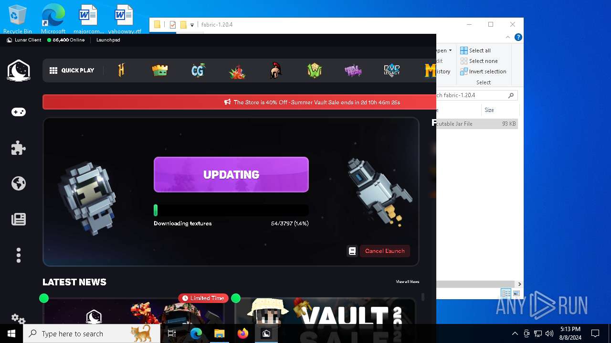Click the purple UPDATING launch button
This screenshot has width=611, height=343.
pos(231,174)
